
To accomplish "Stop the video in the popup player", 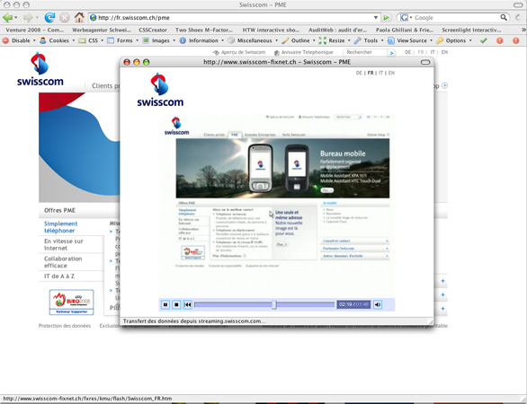I will [x=176, y=304].
